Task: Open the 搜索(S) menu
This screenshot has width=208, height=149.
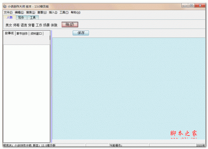Action: point(31,12)
